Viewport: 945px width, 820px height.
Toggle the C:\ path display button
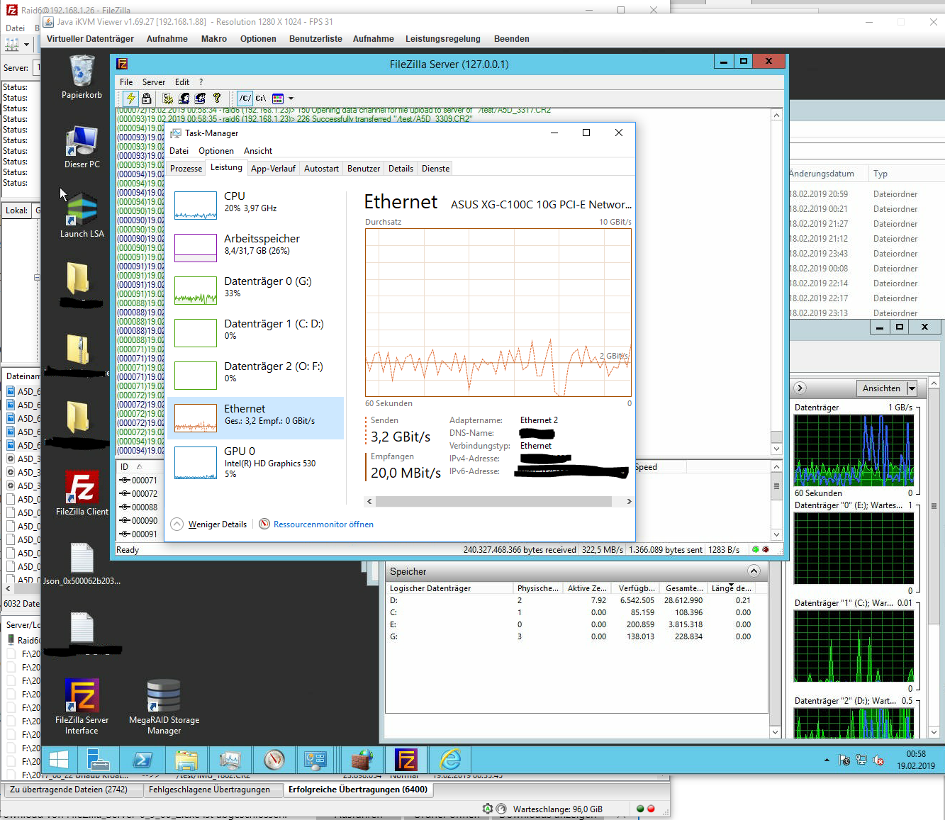coord(261,99)
